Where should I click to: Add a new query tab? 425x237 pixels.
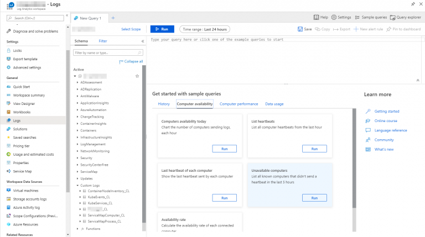[x=113, y=18]
